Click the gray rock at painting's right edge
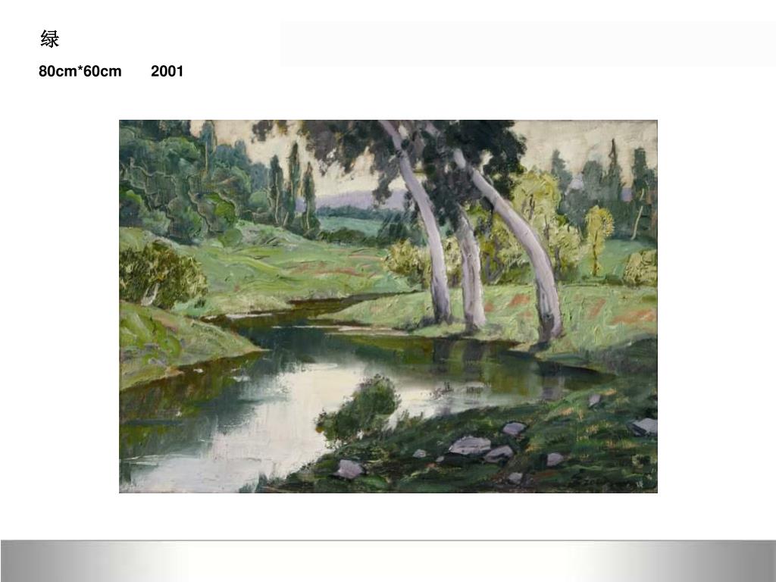 [x=644, y=427]
